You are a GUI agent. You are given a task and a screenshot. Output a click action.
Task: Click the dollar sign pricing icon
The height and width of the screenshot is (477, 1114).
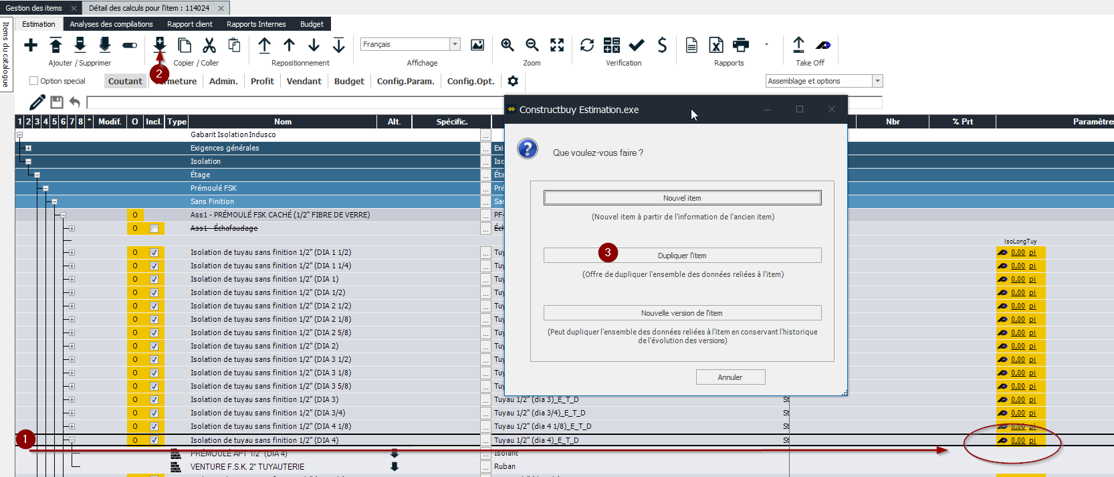662,45
